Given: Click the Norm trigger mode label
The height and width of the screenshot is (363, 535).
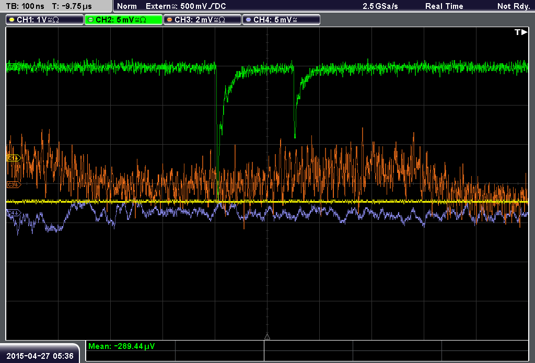Looking at the screenshot, I should [x=127, y=6].
